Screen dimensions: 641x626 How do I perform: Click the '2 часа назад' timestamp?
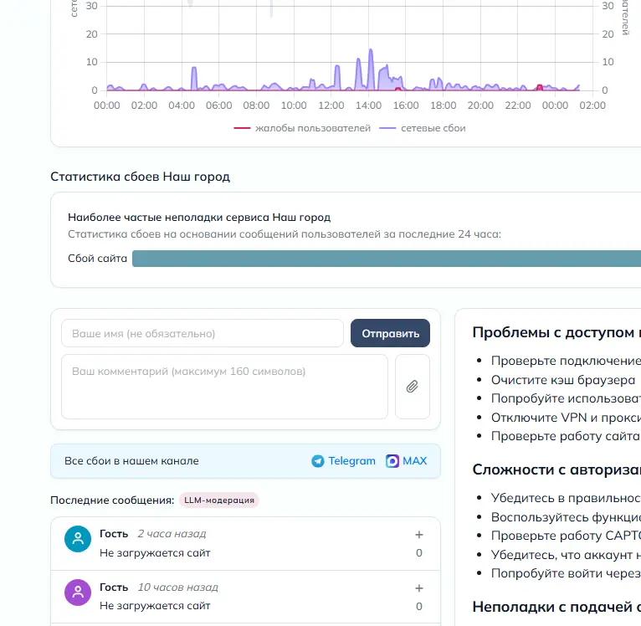[172, 534]
